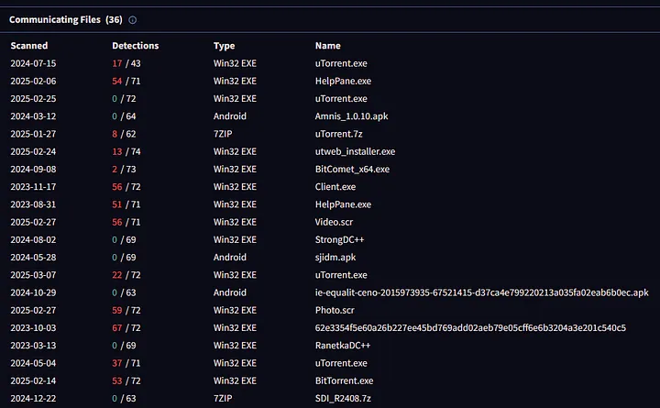The image size is (660, 408).
Task: Click the Type column header
Action: (x=224, y=46)
